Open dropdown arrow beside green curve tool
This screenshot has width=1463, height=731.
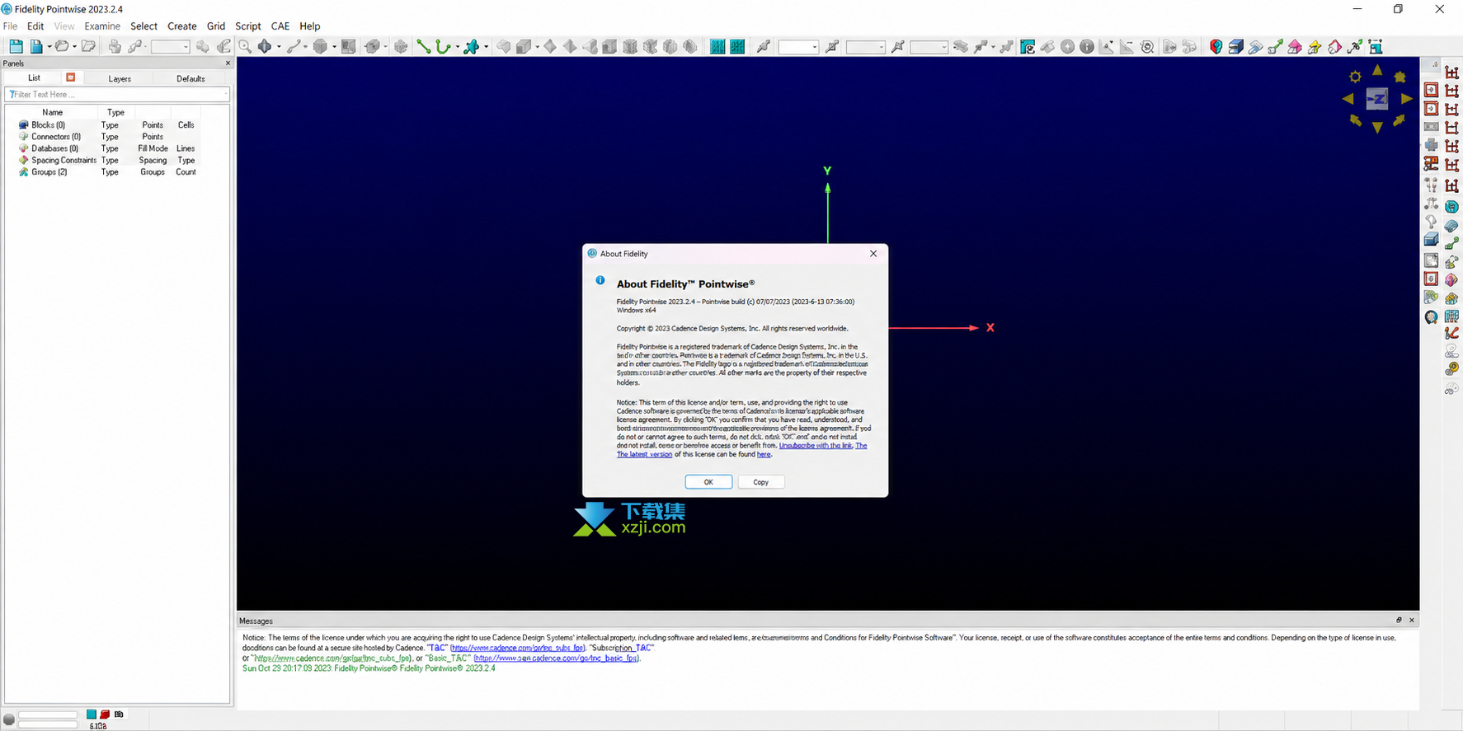[x=458, y=47]
